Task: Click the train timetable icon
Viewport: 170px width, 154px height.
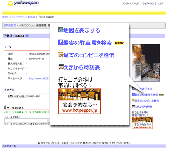Action: [61, 67]
